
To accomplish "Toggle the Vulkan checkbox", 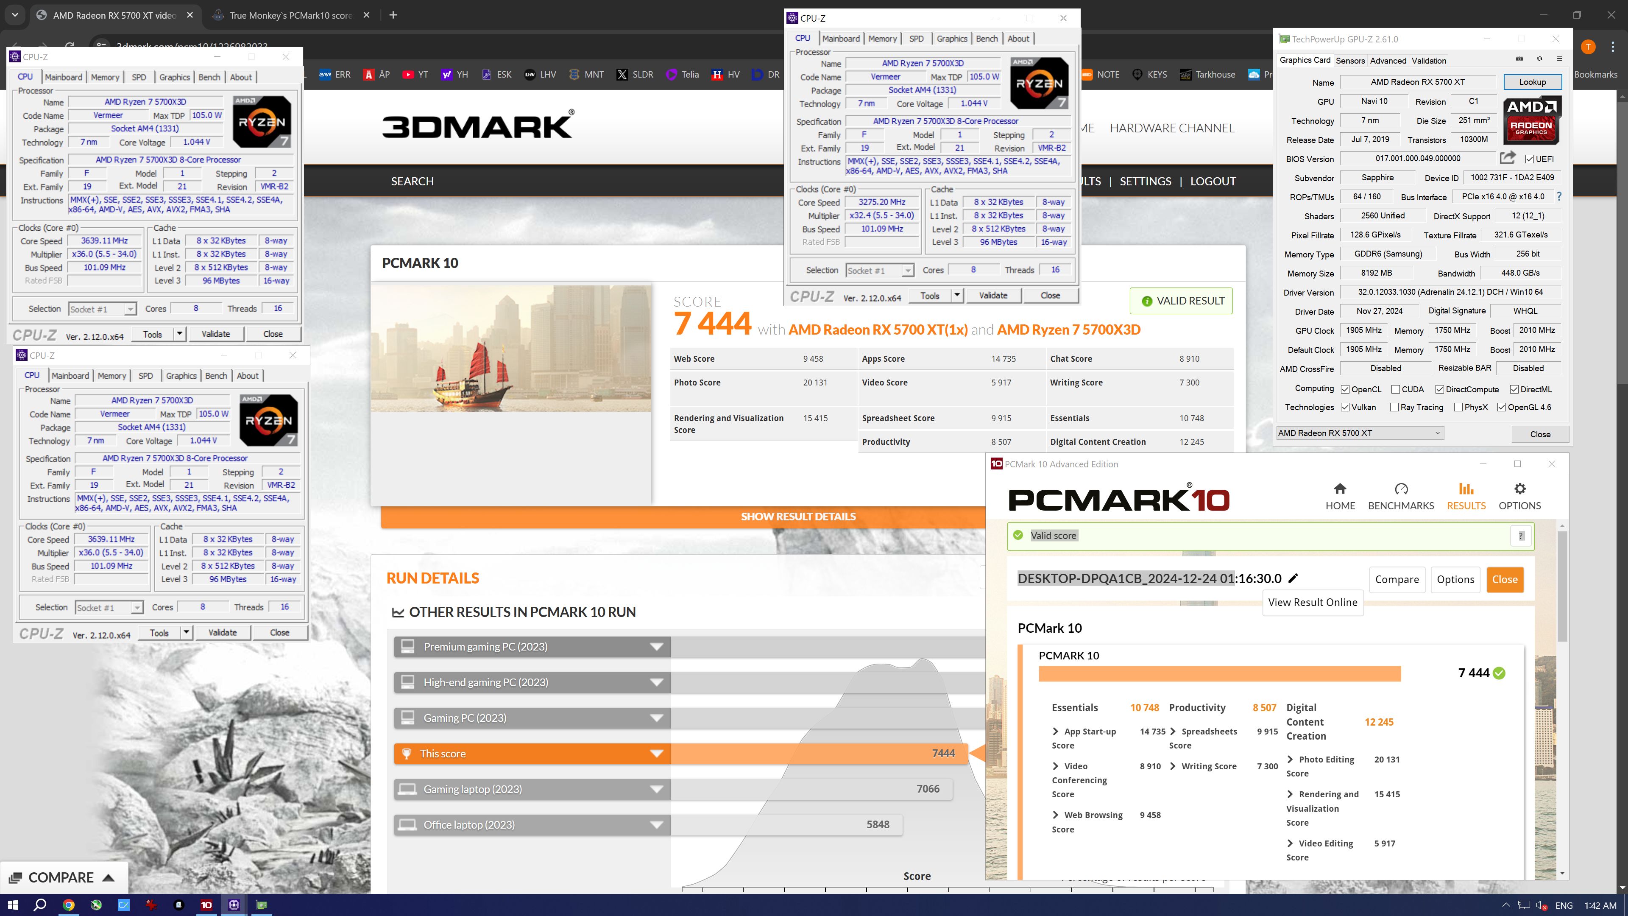I will tap(1346, 407).
